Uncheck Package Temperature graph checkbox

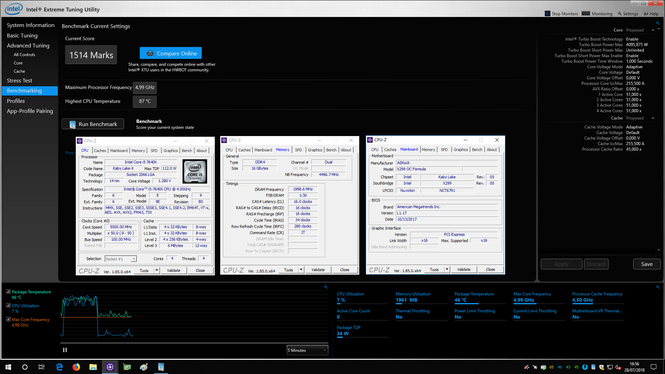pyautogui.click(x=8, y=292)
